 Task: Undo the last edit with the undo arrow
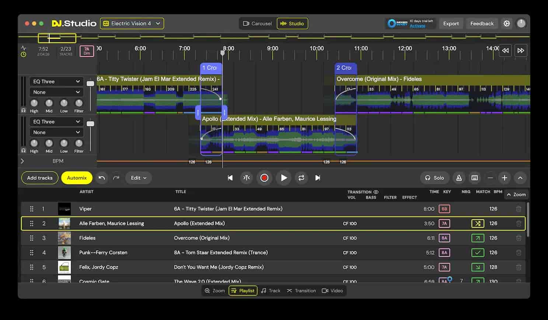coord(102,178)
